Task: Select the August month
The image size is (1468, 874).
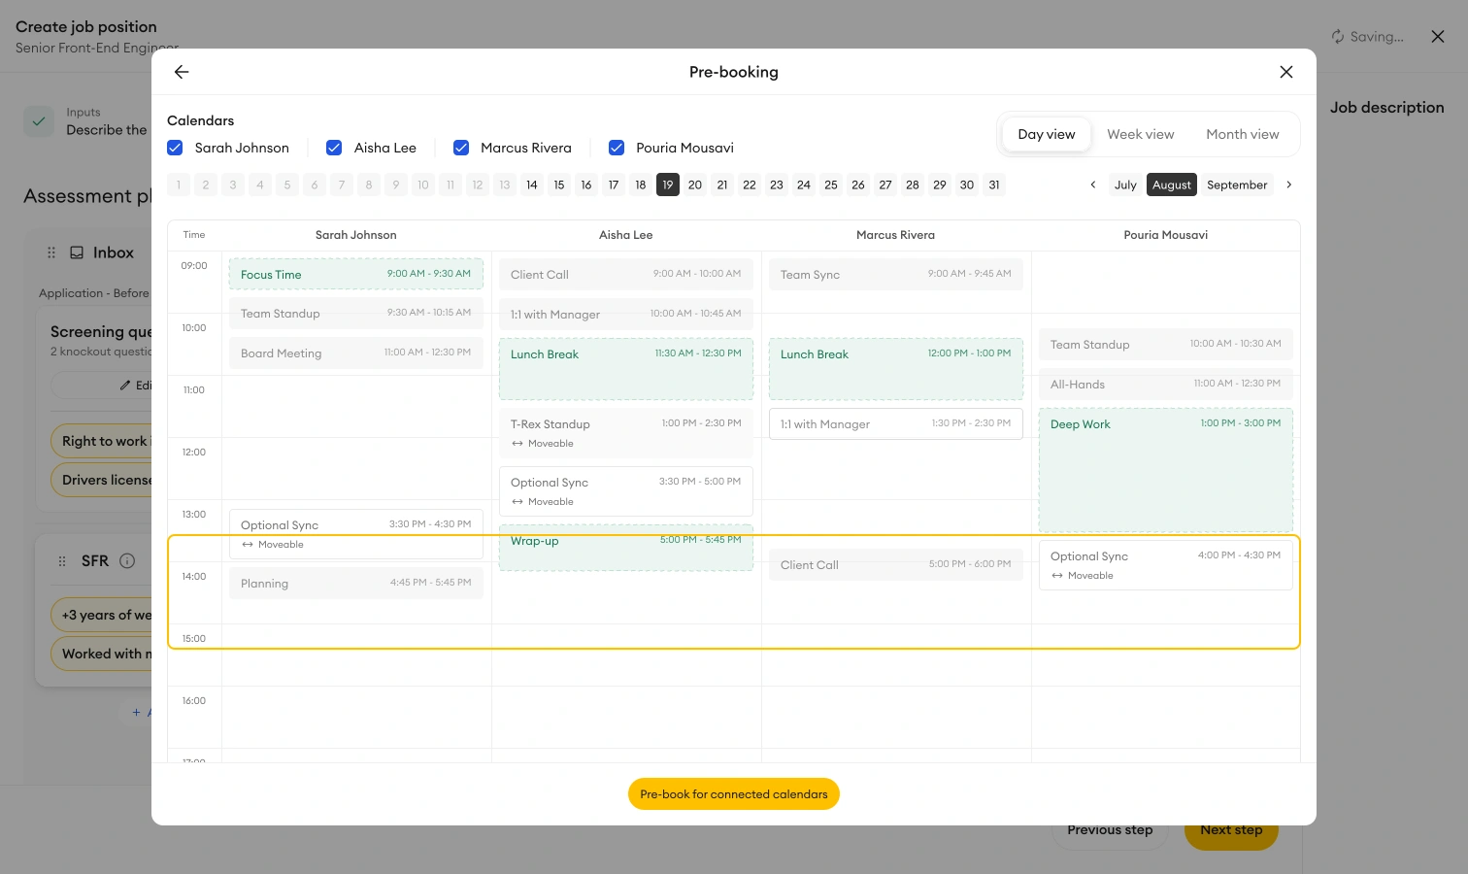Action: [1172, 185]
